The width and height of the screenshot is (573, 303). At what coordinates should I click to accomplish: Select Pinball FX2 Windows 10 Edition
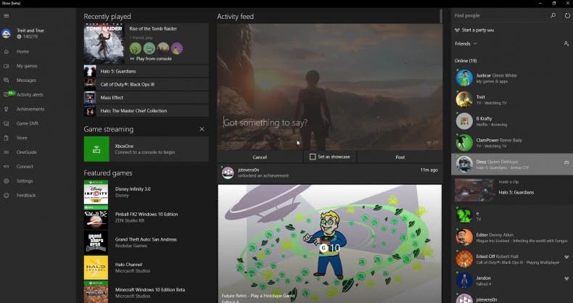pyautogui.click(x=147, y=217)
